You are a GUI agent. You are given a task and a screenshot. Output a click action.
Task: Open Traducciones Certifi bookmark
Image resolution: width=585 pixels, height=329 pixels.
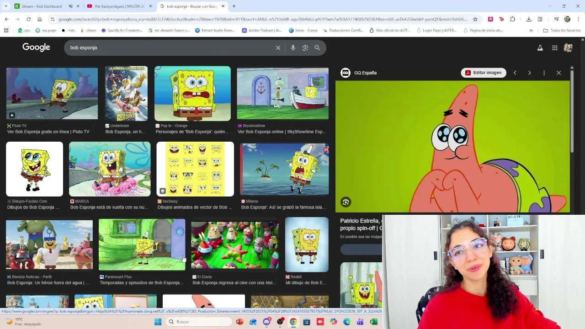point(343,31)
